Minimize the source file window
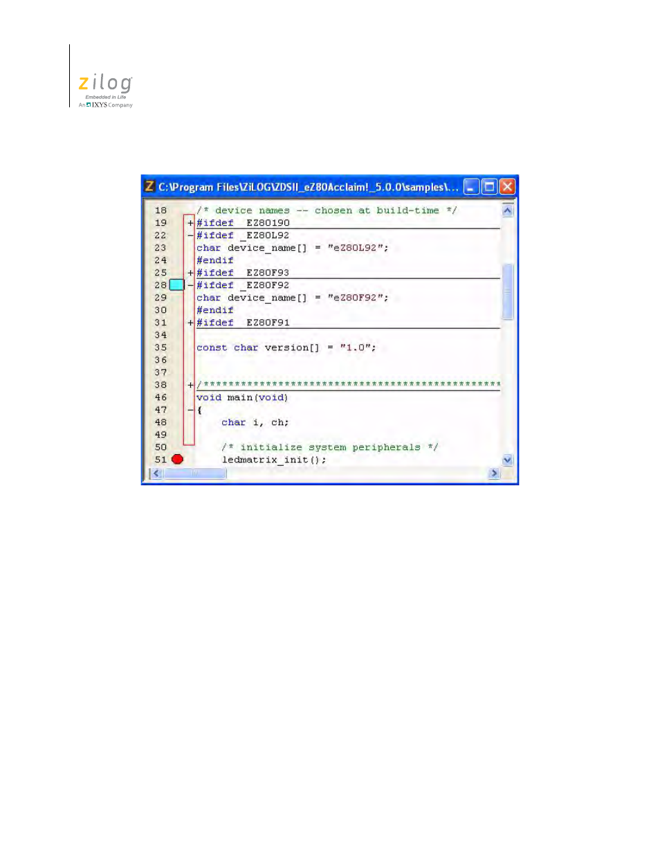The image size is (660, 855). [x=471, y=186]
